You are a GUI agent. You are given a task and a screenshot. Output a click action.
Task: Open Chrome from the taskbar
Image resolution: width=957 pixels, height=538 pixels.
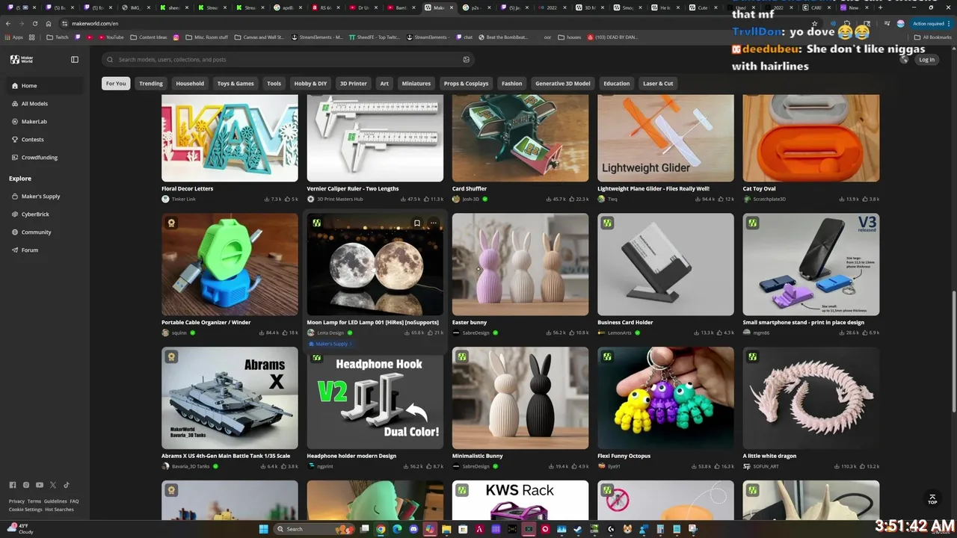pos(381,529)
